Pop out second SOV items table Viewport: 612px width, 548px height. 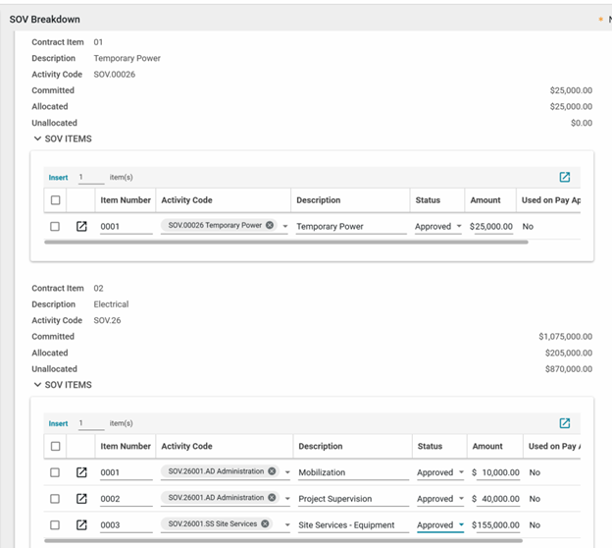click(564, 423)
